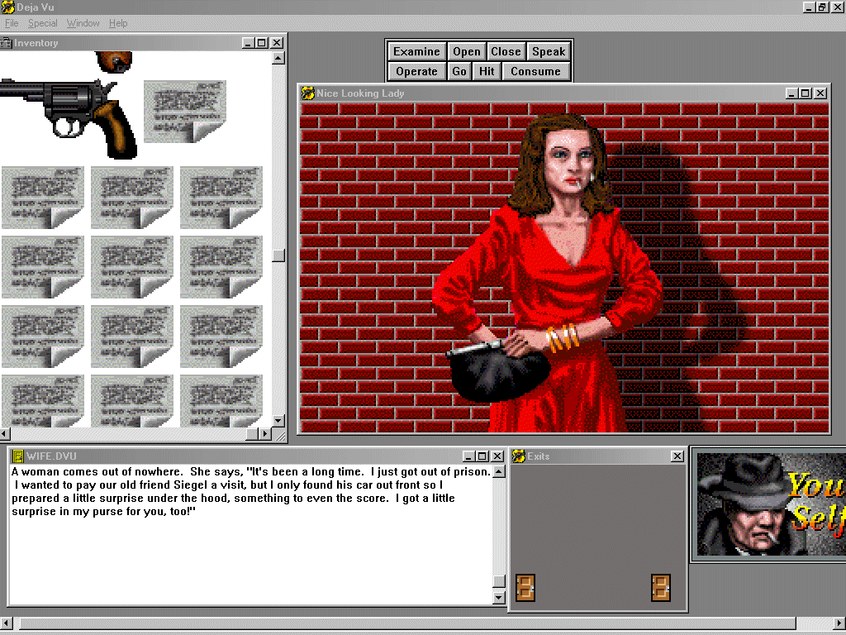The height and width of the screenshot is (635, 846).
Task: Click the woman's gold bracelets
Action: click(x=563, y=338)
